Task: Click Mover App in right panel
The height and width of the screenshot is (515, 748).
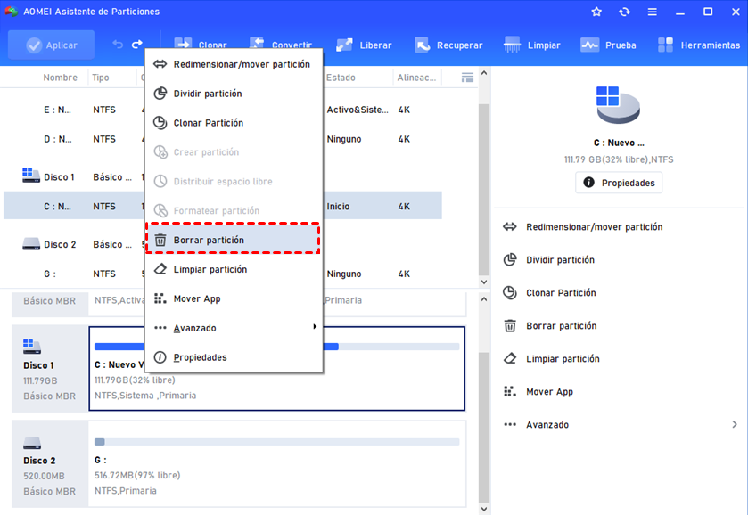Action: click(549, 392)
